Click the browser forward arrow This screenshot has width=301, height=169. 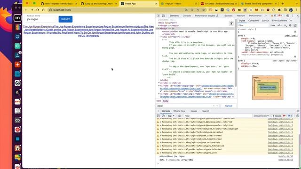tap(32, 10)
